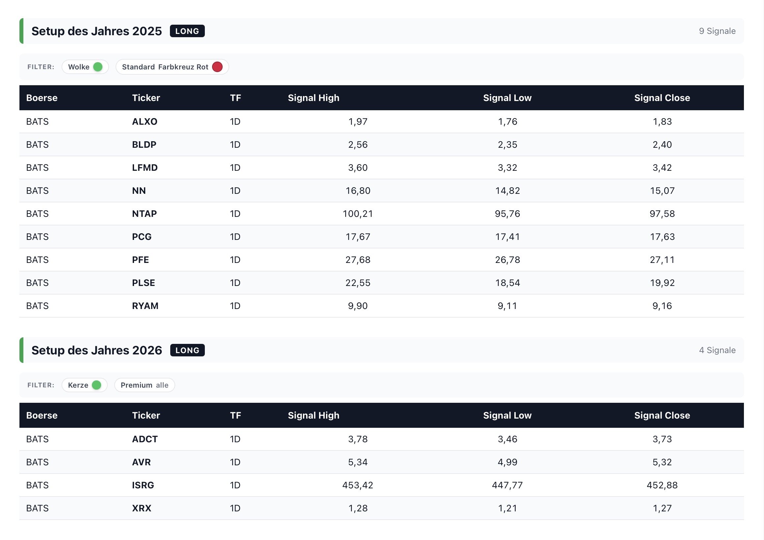Click the ALXO ticker symbol
This screenshot has height=540, width=764.
145,122
